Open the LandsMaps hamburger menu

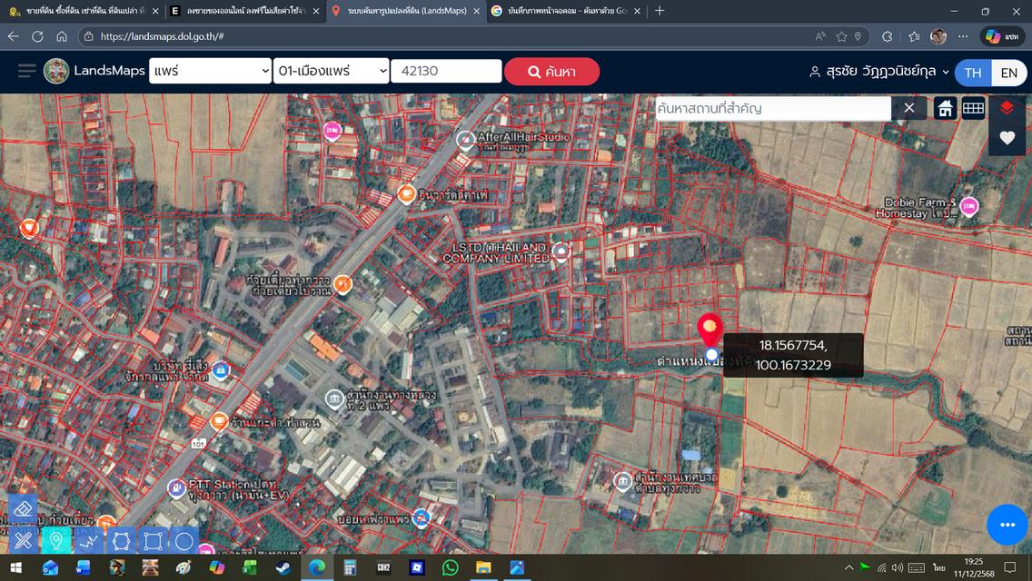pos(27,71)
